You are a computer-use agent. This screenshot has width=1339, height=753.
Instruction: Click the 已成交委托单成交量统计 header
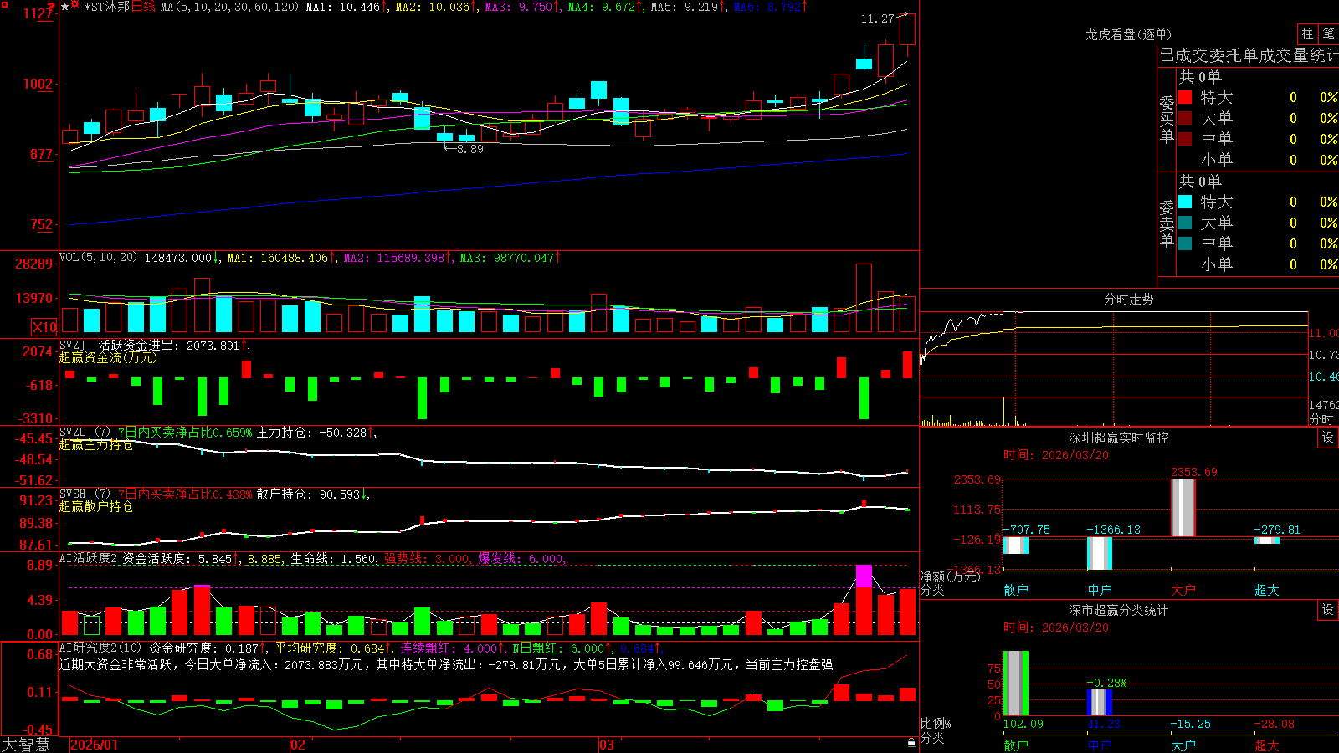pos(1249,55)
